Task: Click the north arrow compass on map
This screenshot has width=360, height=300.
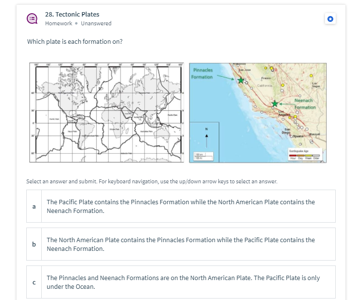Action: (206, 138)
